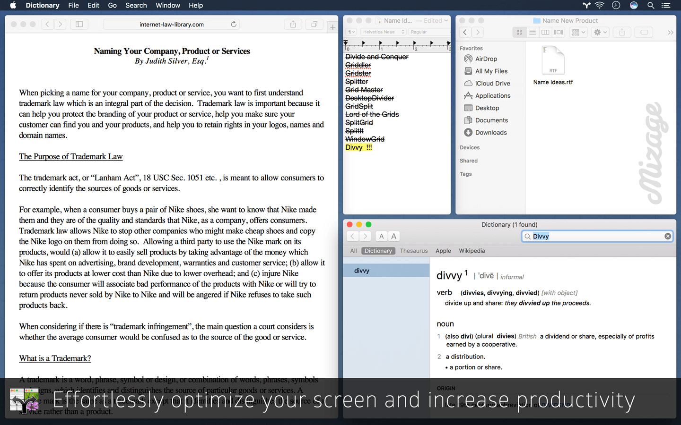681x425 pixels.
Task: Open the Name Ideas.rtf thumbnail
Action: click(553, 60)
